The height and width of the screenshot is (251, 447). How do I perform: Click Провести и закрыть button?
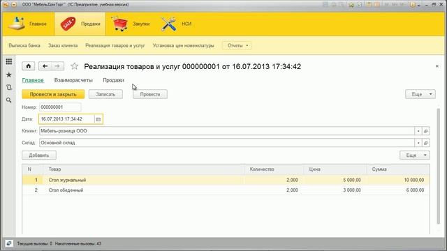[53, 94]
